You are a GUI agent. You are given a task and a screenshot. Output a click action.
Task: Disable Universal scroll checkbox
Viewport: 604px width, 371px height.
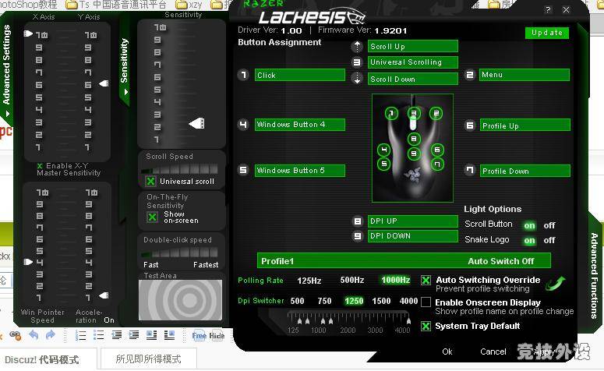coord(151,182)
